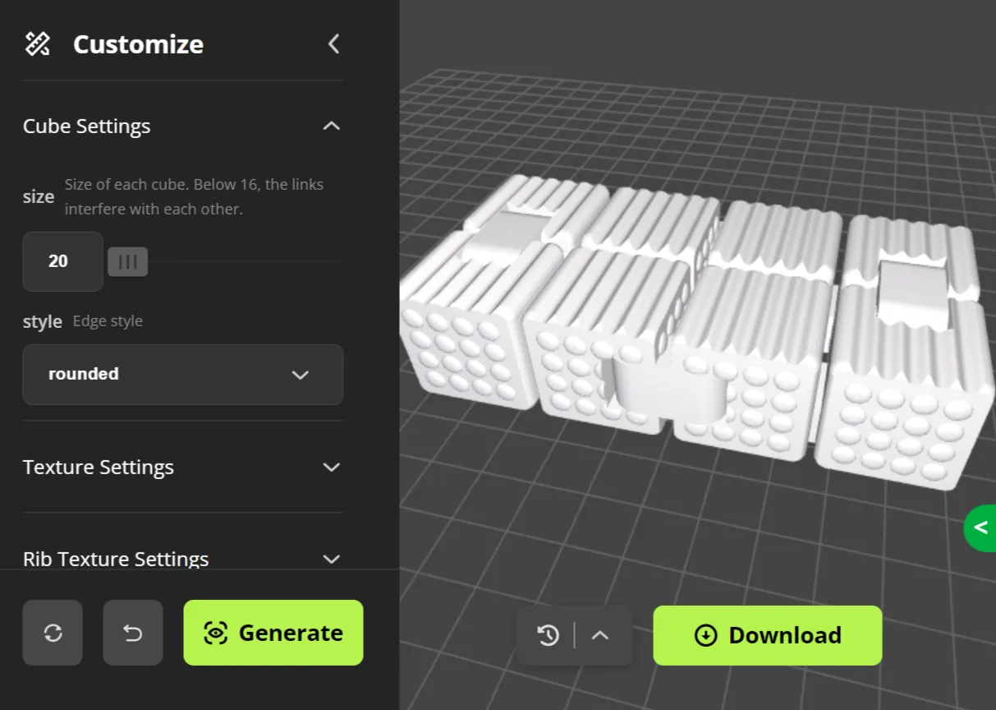Select the Customize panel header
The width and height of the screenshot is (996, 710).
138,44
